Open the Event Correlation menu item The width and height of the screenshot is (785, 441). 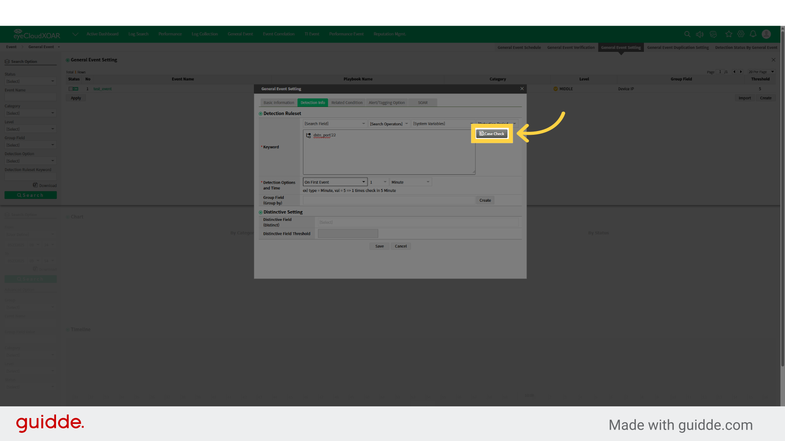[278, 34]
